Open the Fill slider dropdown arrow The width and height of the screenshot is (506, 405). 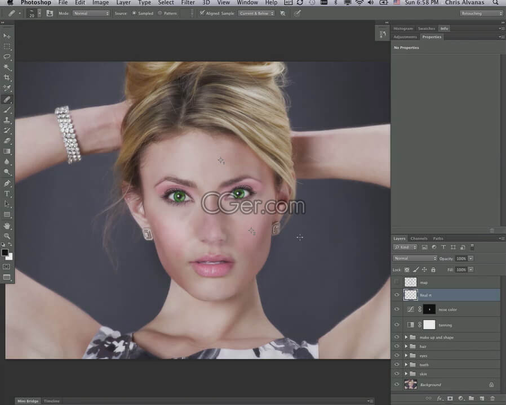pyautogui.click(x=471, y=269)
